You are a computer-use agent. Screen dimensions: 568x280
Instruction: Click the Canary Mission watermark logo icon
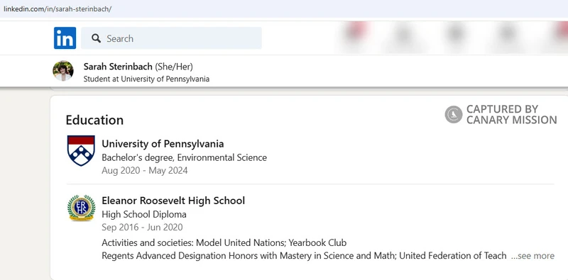click(x=454, y=114)
